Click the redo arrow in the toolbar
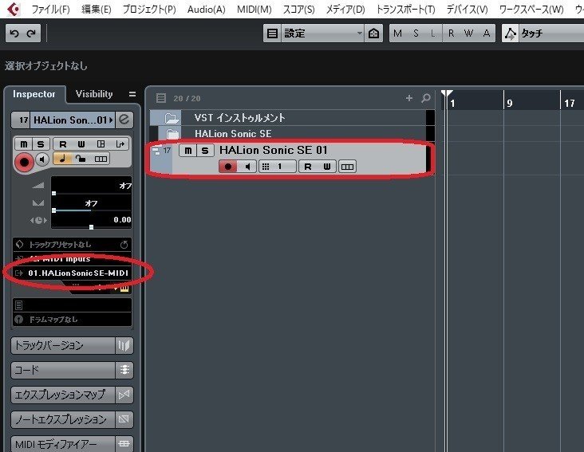The height and width of the screenshot is (452, 584). point(32,33)
